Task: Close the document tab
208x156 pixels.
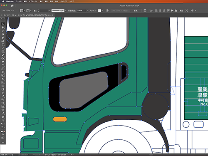Action: [x=2, y=15]
